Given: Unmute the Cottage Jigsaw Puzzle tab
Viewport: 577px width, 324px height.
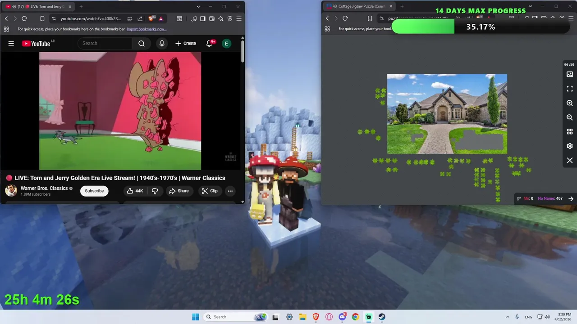Looking at the screenshot, I should [x=334, y=6].
